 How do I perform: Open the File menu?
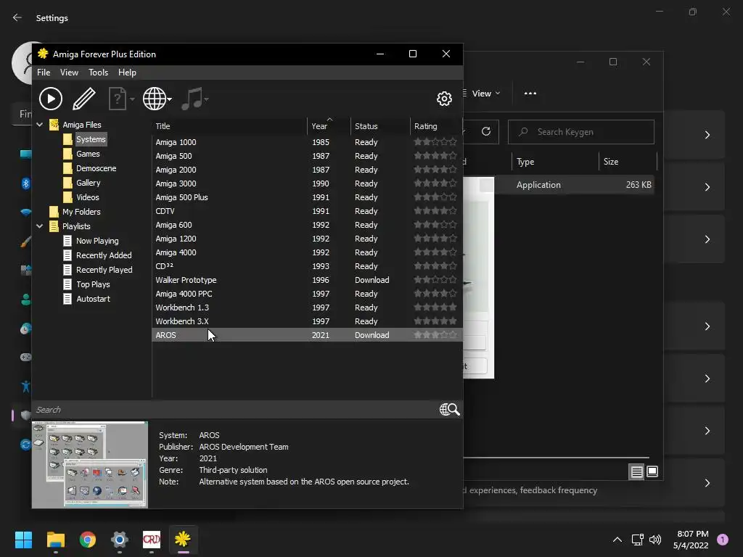point(44,73)
